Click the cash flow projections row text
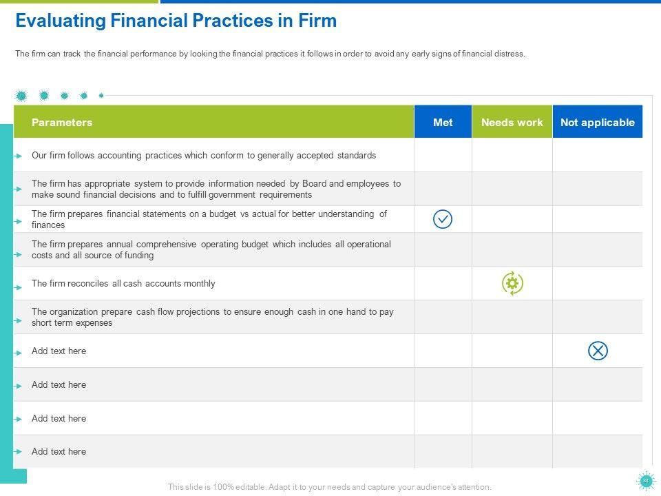661x496 pixels. 212,317
